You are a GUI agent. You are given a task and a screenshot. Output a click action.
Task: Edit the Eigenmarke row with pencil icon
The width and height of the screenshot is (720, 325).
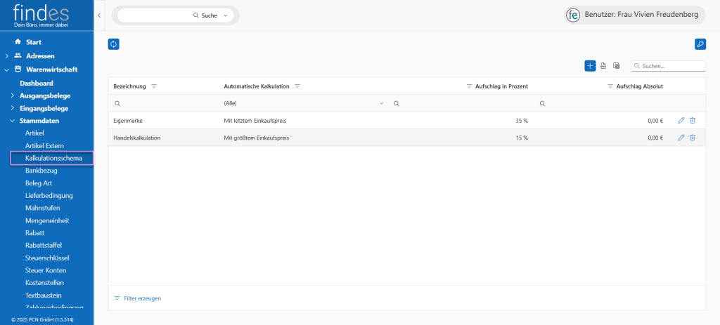point(681,121)
